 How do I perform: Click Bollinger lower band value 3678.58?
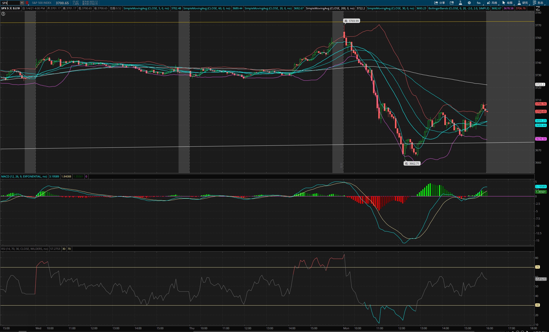(509, 8)
